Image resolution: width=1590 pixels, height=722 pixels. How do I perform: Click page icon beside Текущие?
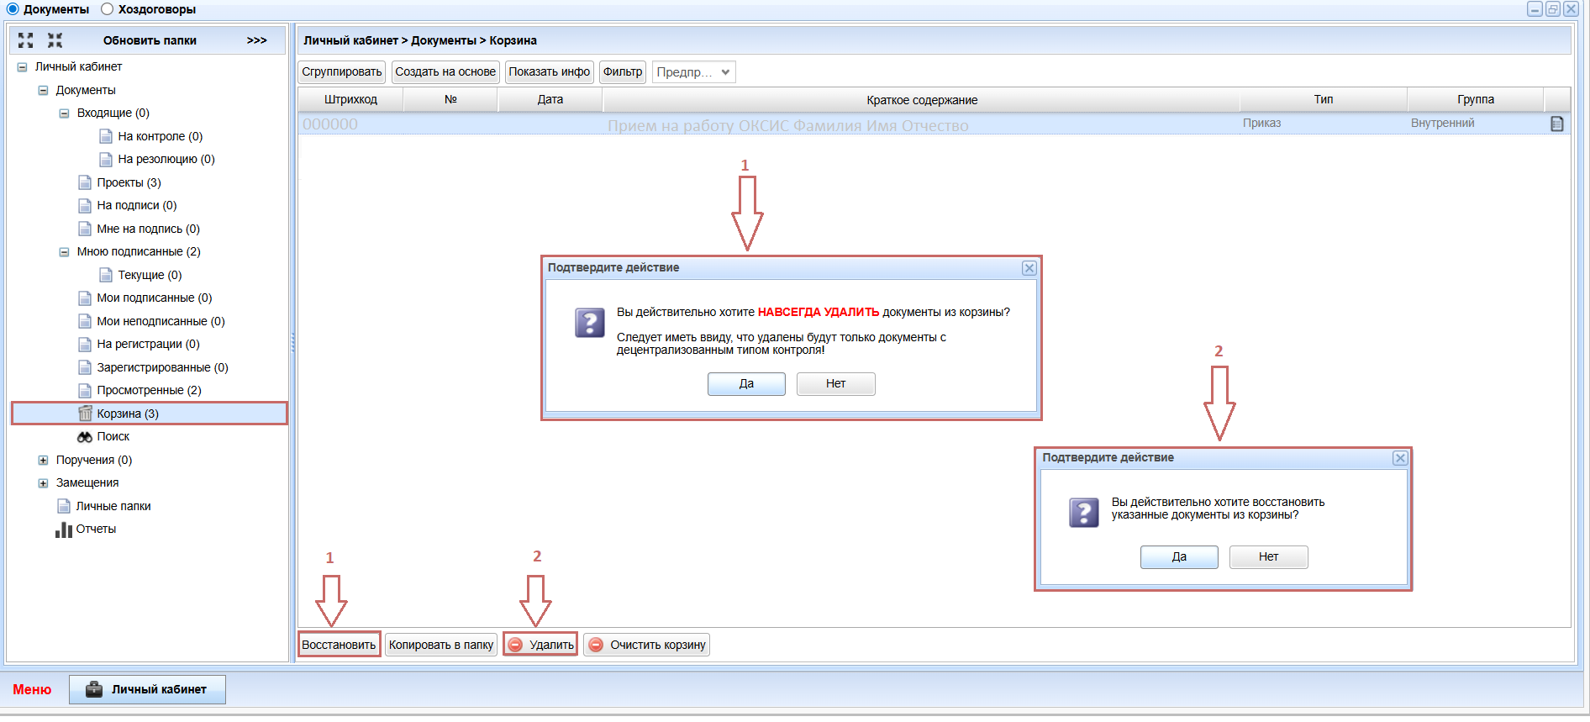pyautogui.click(x=106, y=275)
